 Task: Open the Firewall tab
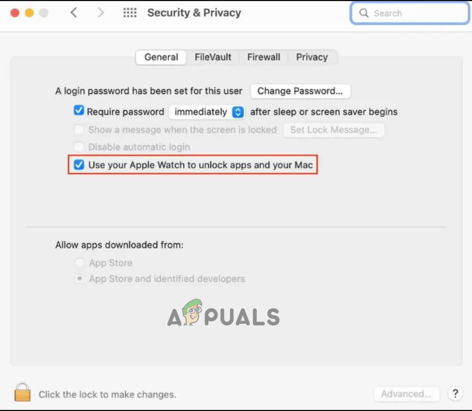coord(264,57)
